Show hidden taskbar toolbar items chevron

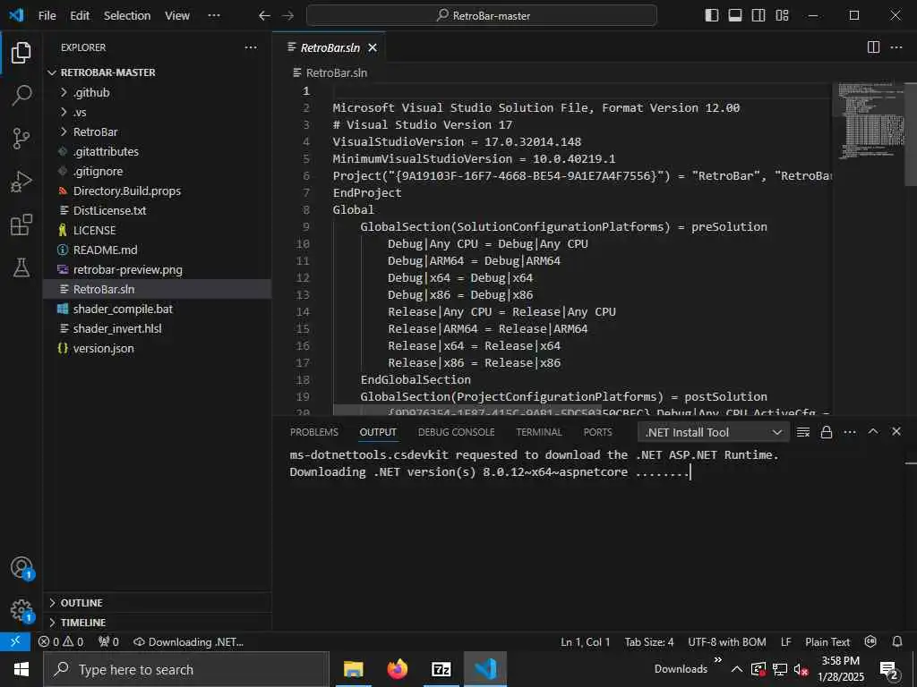(717, 660)
